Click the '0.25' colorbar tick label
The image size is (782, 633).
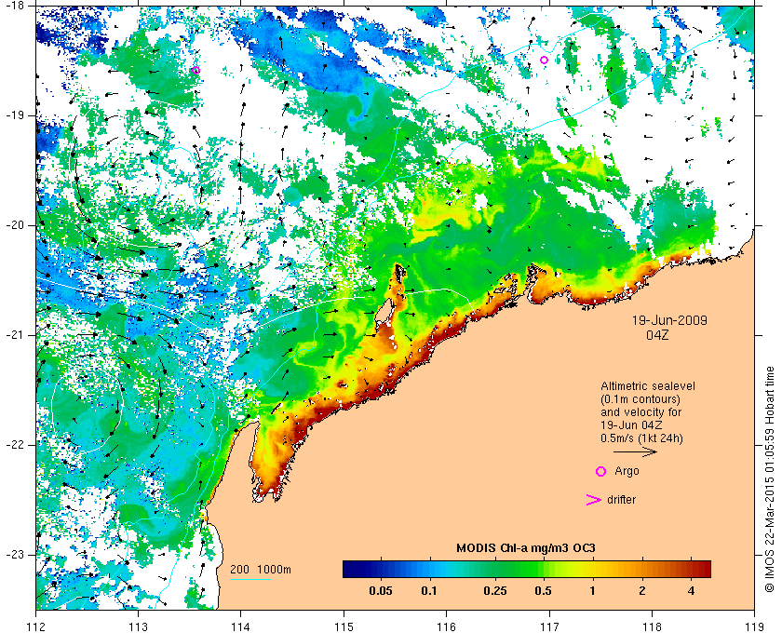495,591
